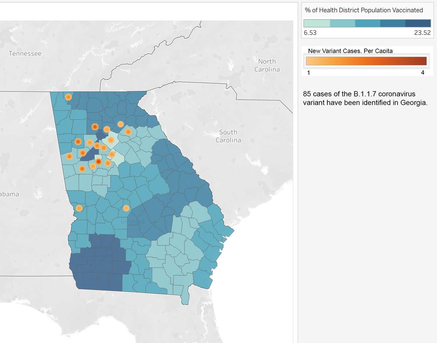Click the 23.52 maximum legend value
437x343 pixels.
click(x=423, y=33)
